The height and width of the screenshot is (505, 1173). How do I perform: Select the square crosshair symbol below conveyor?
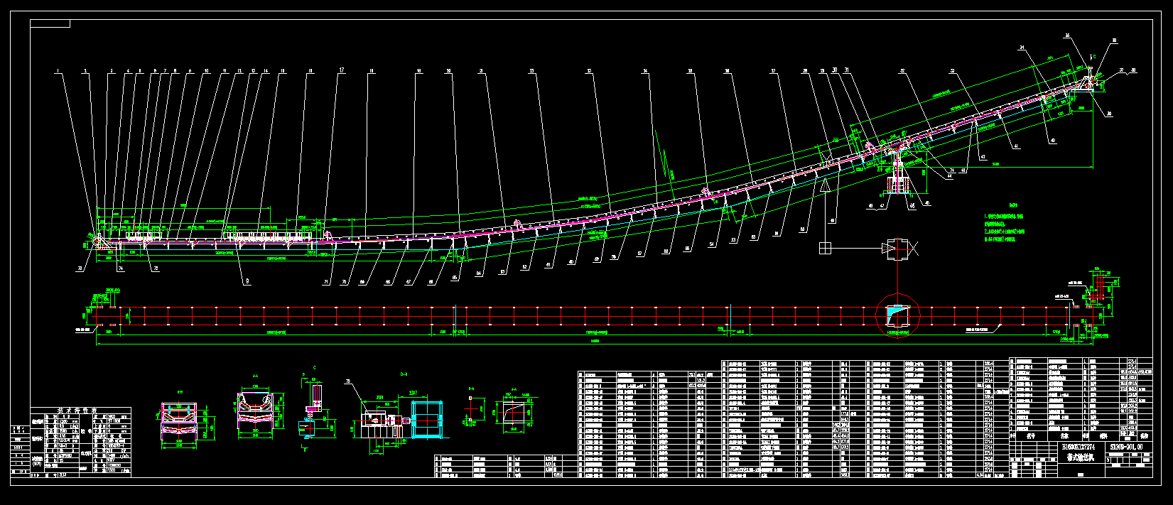pyautogui.click(x=825, y=248)
